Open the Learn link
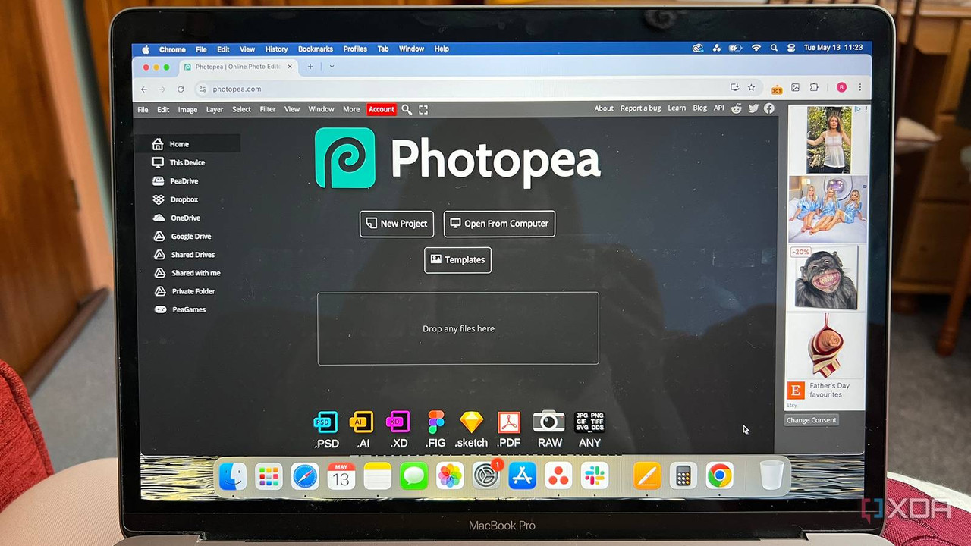This screenshot has height=546, width=971. [x=677, y=108]
